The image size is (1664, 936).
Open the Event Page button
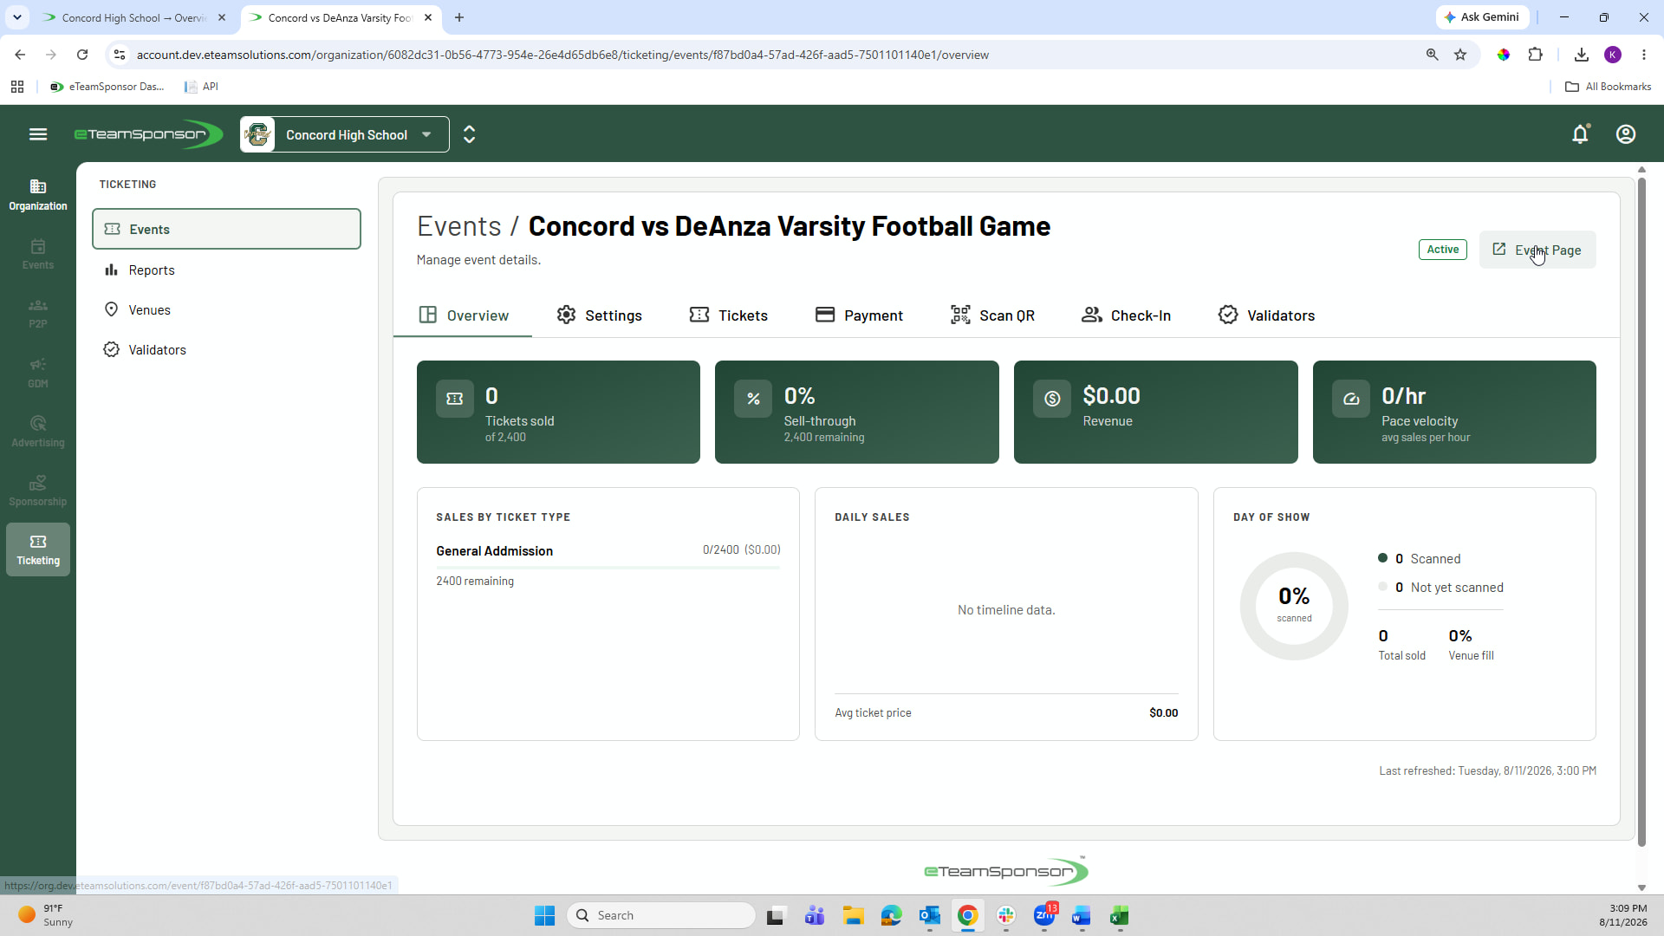1537,250
